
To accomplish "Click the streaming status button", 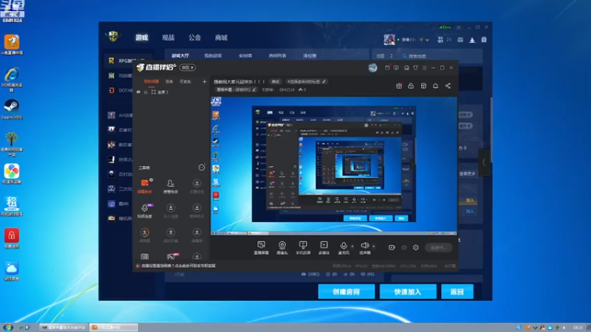I will click(438, 247).
